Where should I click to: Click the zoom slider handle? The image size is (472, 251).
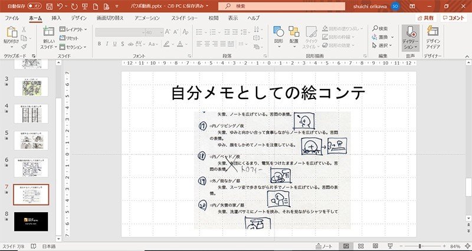[x=419, y=246]
